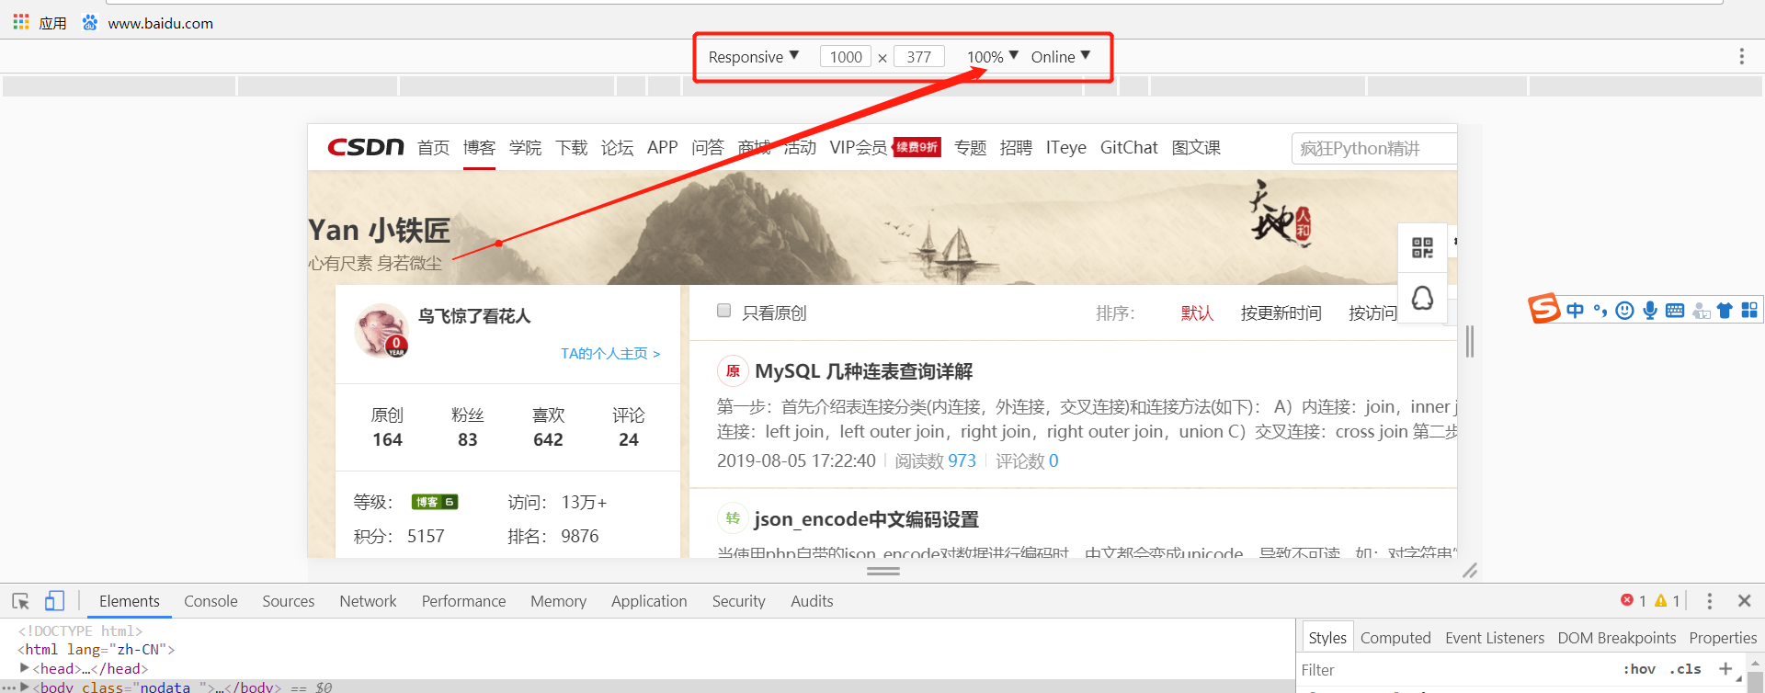The image size is (1765, 693).
Task: Open VIP会员 link
Action: pos(858,148)
